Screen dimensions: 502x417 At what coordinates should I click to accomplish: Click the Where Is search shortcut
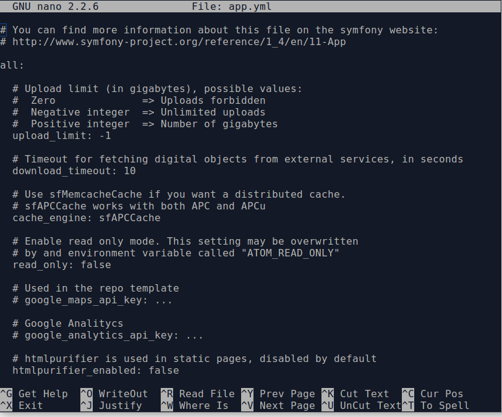tap(203, 405)
